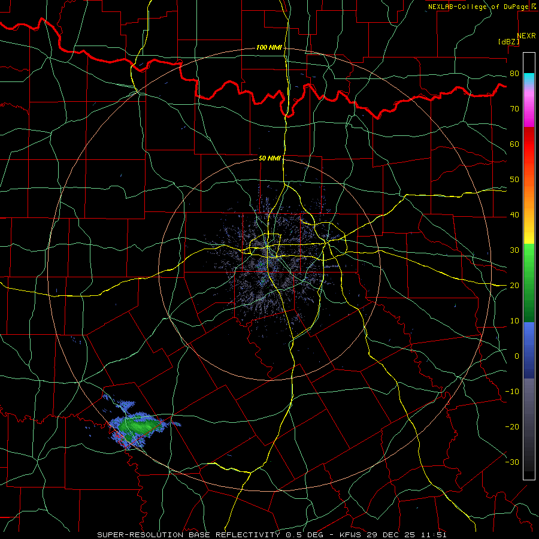Click the yellow band of the color bar

(529, 234)
